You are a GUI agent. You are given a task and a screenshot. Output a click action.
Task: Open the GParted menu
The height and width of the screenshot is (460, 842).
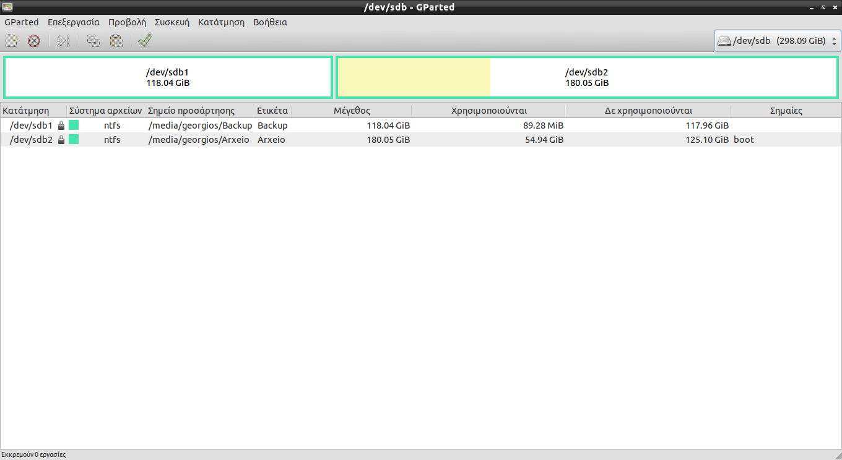tap(22, 22)
